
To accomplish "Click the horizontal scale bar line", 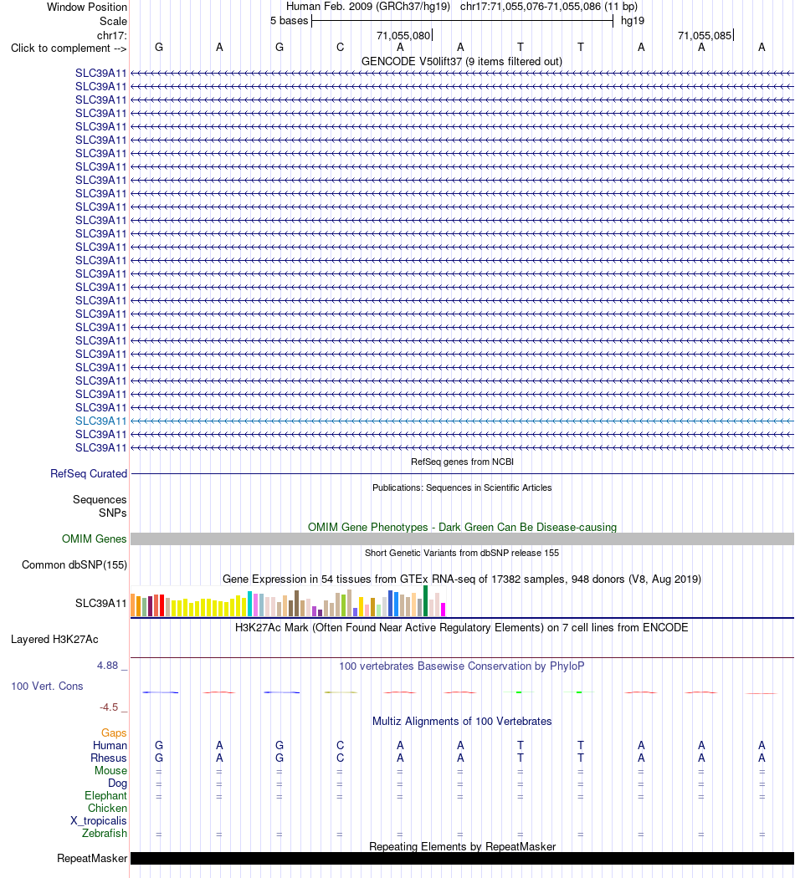I will coord(463,21).
